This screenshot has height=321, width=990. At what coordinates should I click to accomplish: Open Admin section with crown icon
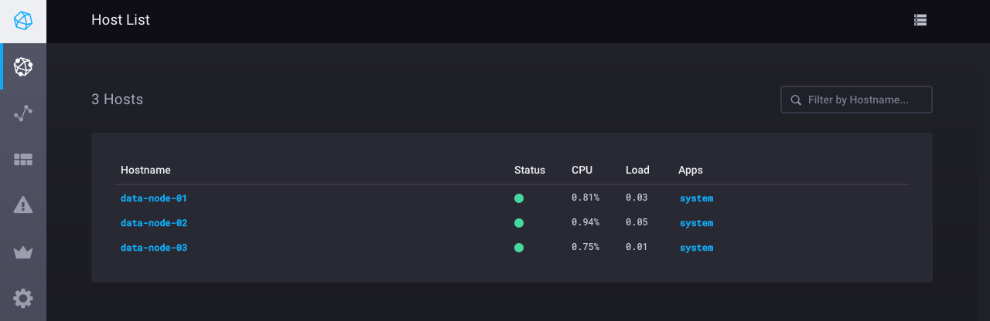(x=23, y=252)
